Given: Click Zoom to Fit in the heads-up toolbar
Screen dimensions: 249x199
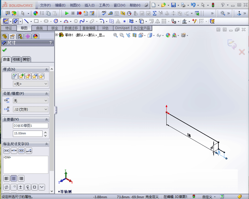Looking at the screenshot, I should pyautogui.click(x=116, y=35).
